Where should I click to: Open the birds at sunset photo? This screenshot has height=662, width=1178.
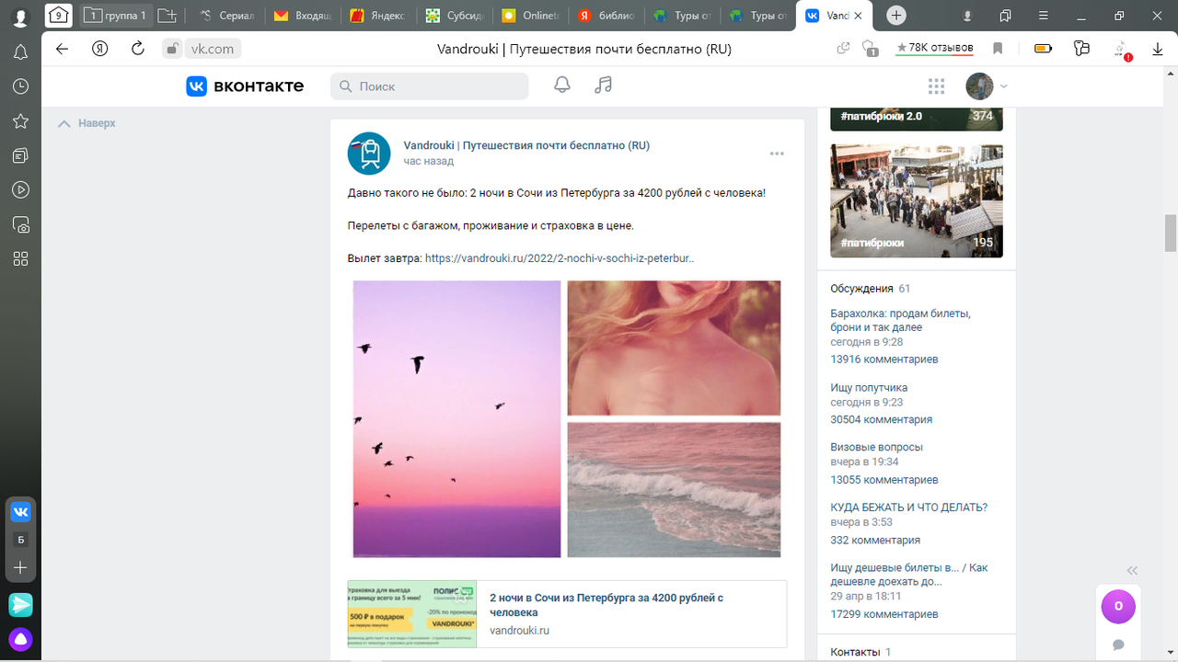456,418
